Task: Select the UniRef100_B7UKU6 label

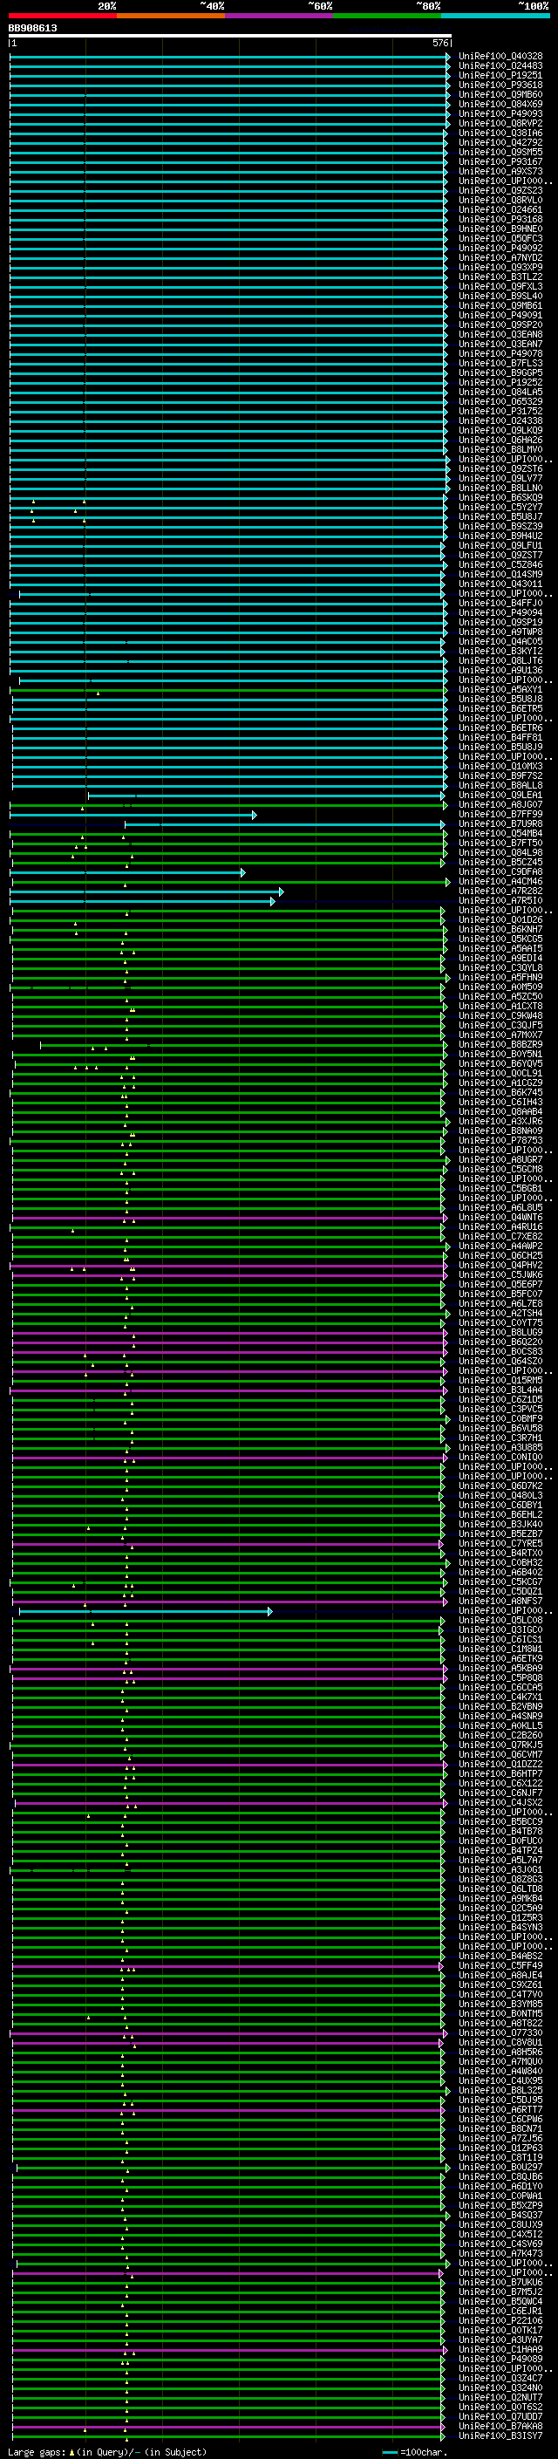Action: coord(500,2283)
